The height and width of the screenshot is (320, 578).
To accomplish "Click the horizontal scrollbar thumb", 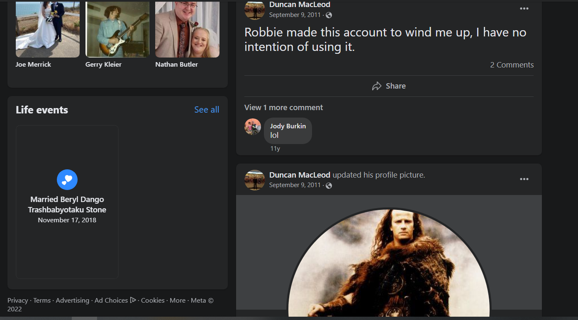I will [x=84, y=318].
